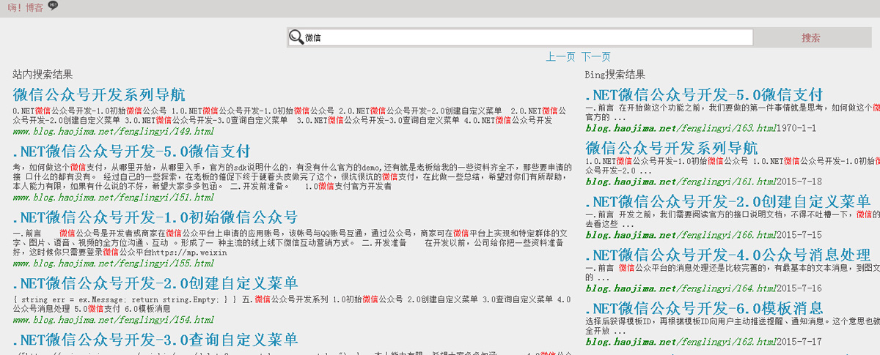Image resolution: width=880 pixels, height=355 pixels.
Task: Open URL www.blog.haojima.net/fenglingyi/154.html
Action: pos(114,320)
